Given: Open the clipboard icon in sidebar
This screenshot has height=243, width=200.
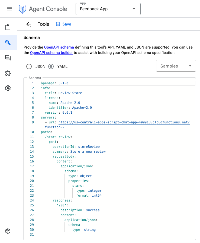Looking at the screenshot, I should pyautogui.click(x=8, y=27).
